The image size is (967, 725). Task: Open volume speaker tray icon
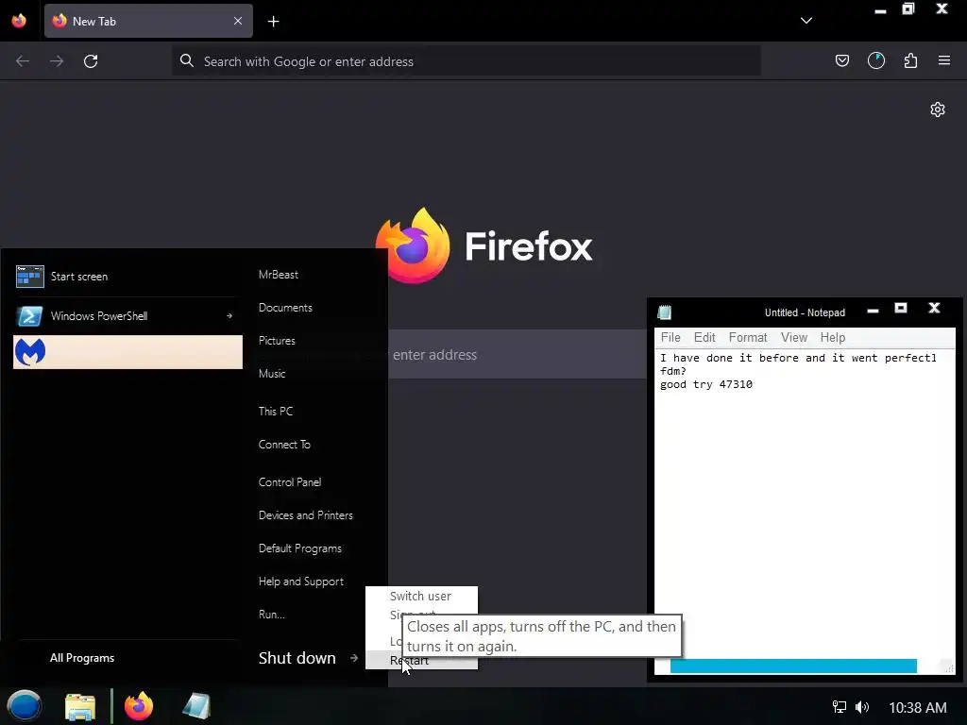[862, 707]
